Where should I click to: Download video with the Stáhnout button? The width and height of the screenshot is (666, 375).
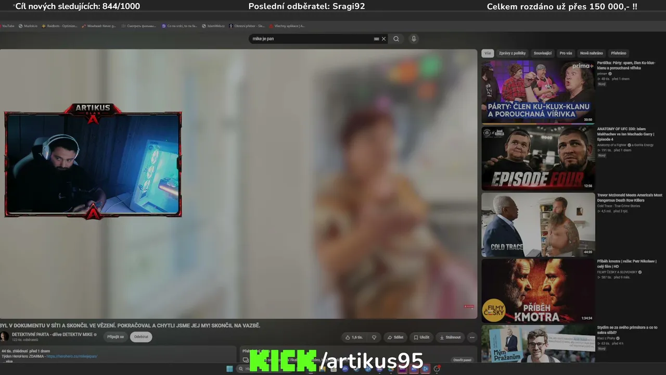450,337
